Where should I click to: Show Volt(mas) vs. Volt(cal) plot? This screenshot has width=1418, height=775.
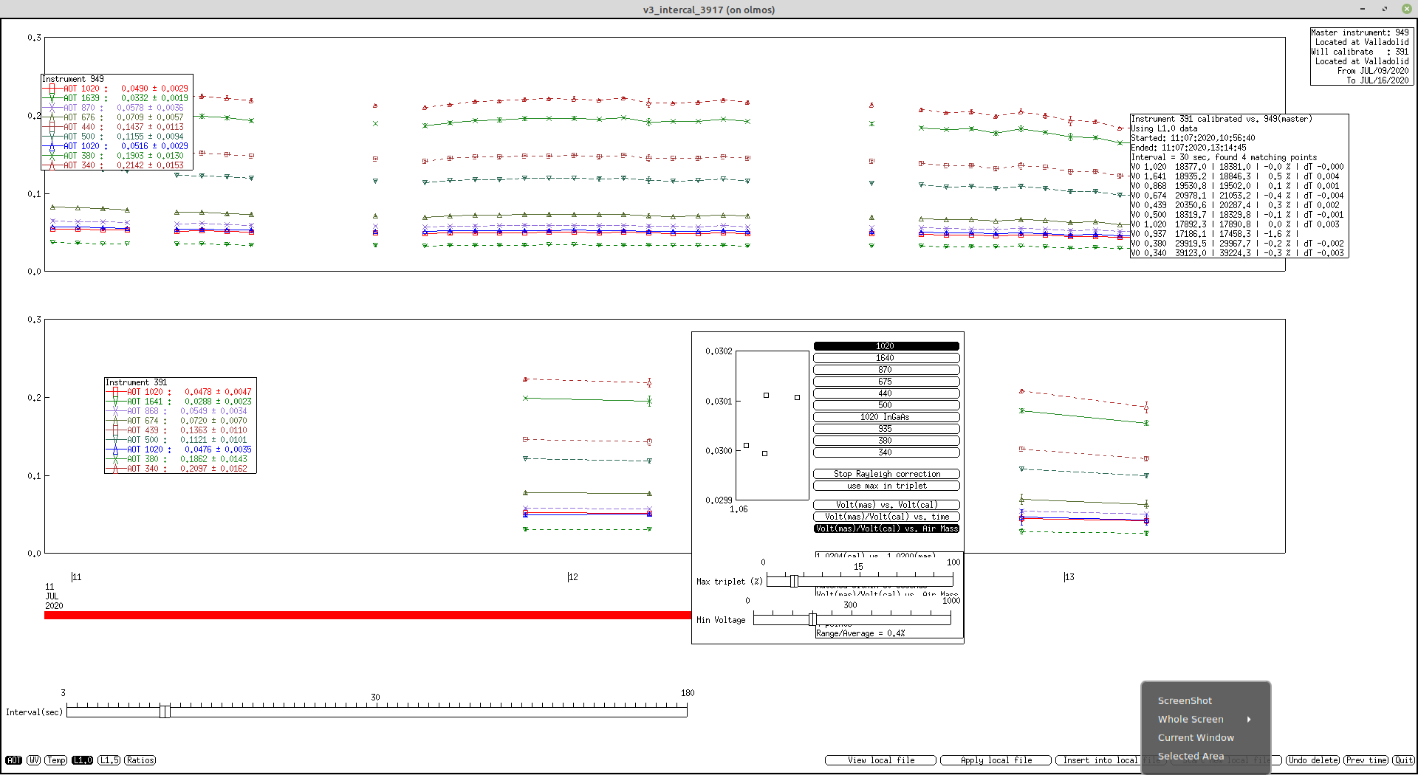(886, 505)
